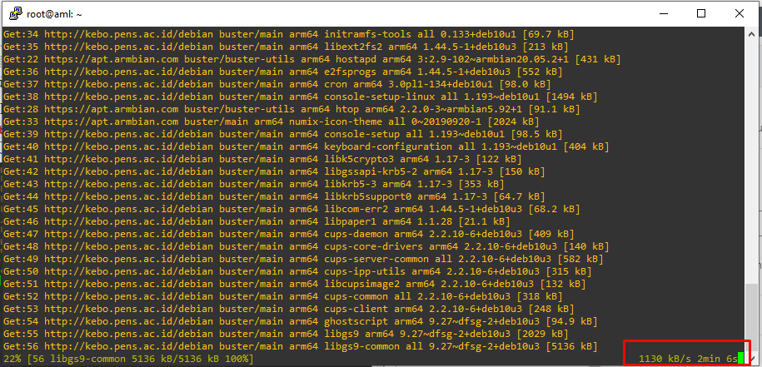Image resolution: width=762 pixels, height=367 pixels.
Task: Click the PuTTY icon in title bar
Action: click(x=15, y=13)
